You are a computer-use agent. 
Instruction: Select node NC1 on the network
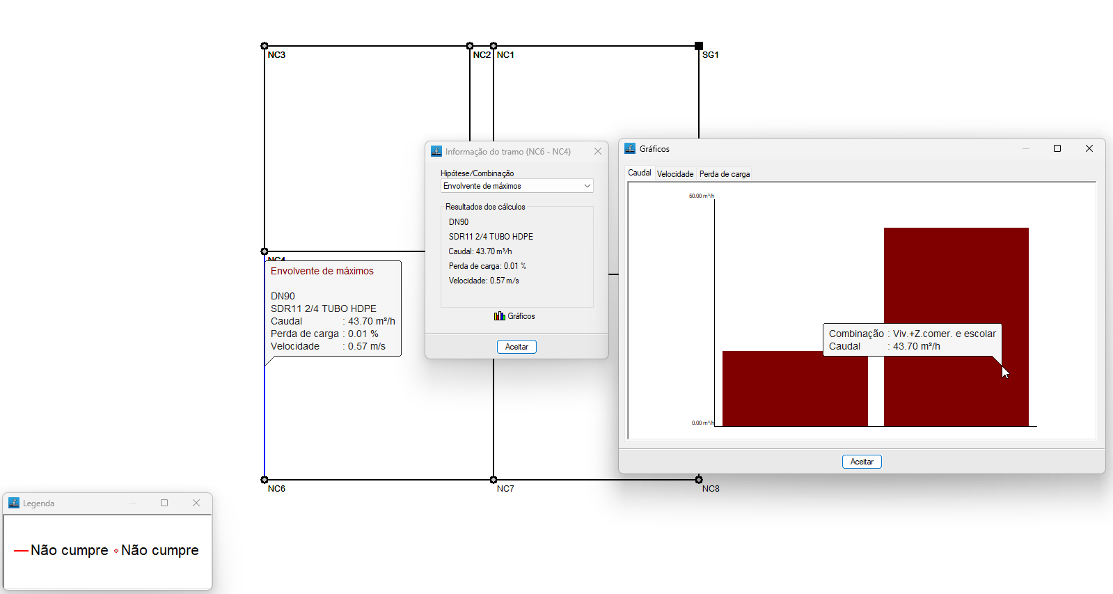[494, 46]
